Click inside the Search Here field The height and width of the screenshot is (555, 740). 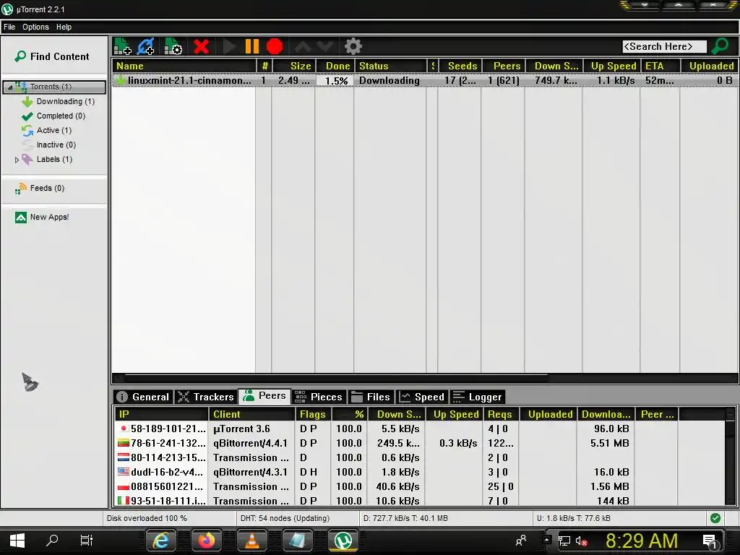665,46
